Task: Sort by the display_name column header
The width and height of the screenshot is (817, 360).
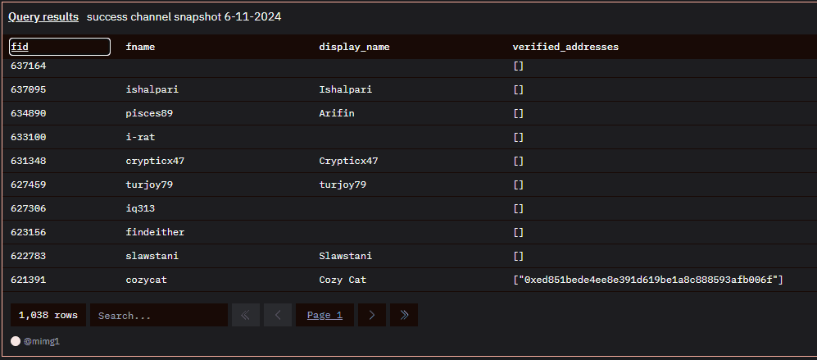Action: [x=354, y=47]
